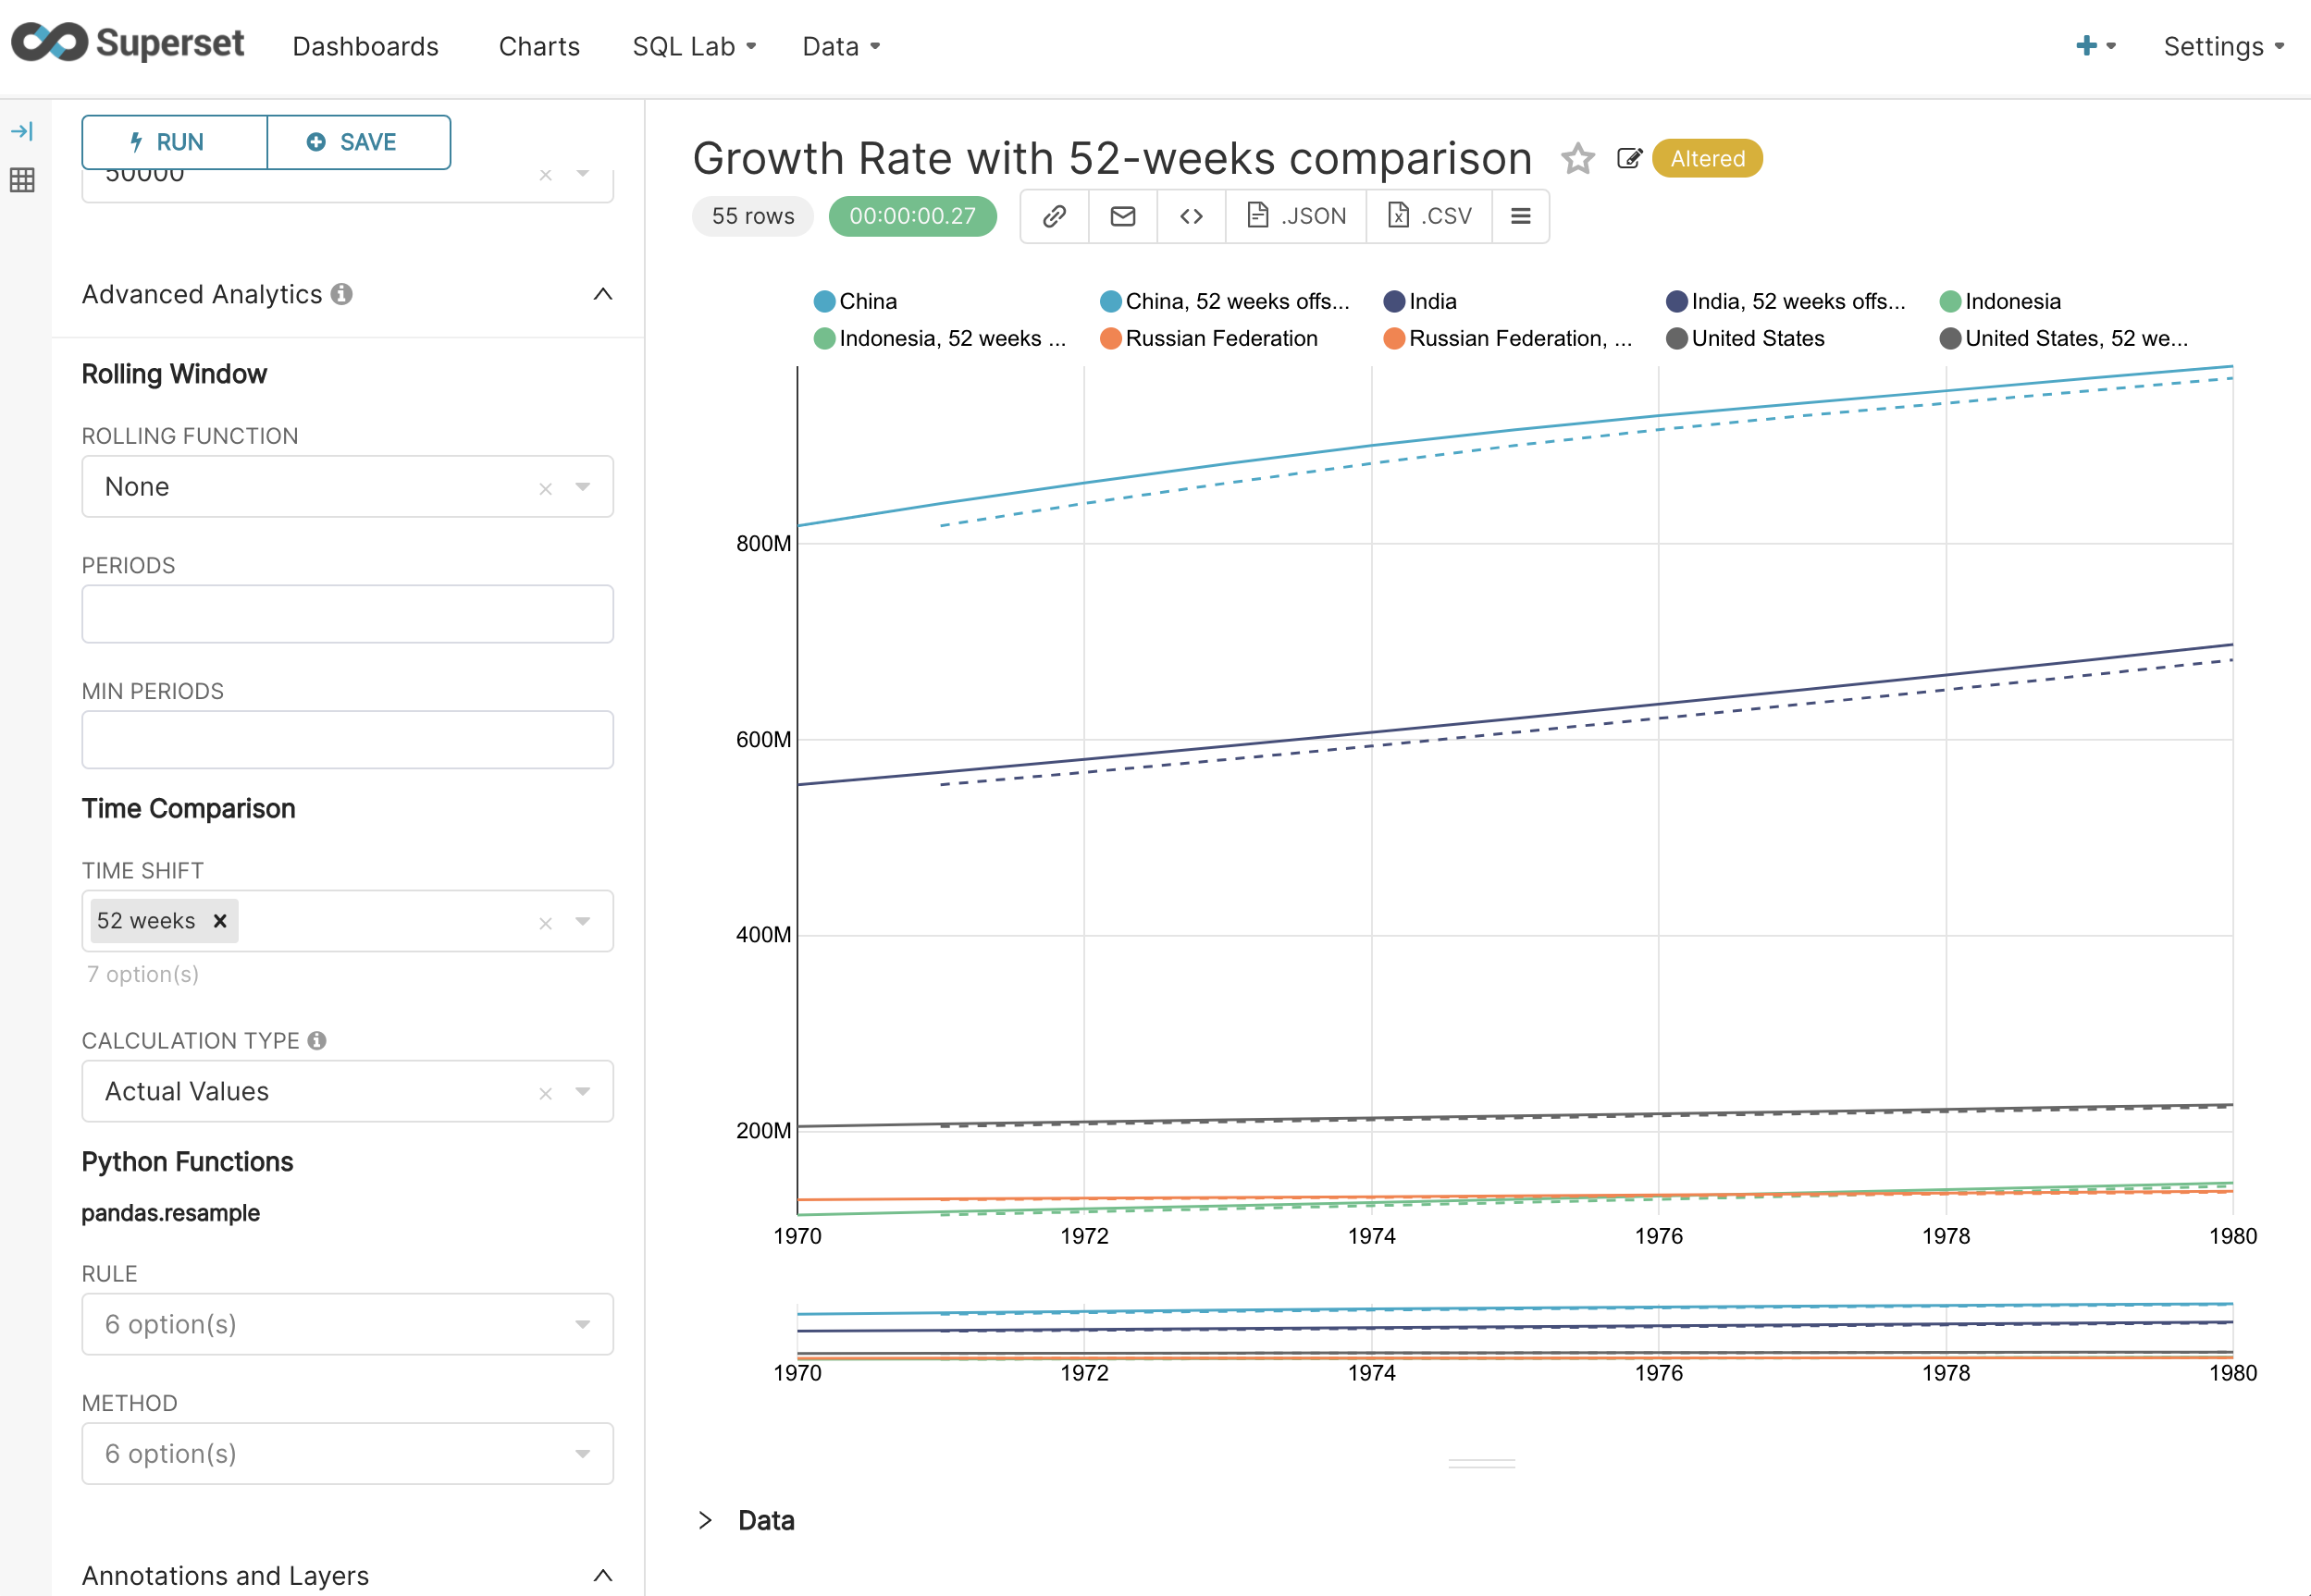Open embed code icon

coord(1192,216)
